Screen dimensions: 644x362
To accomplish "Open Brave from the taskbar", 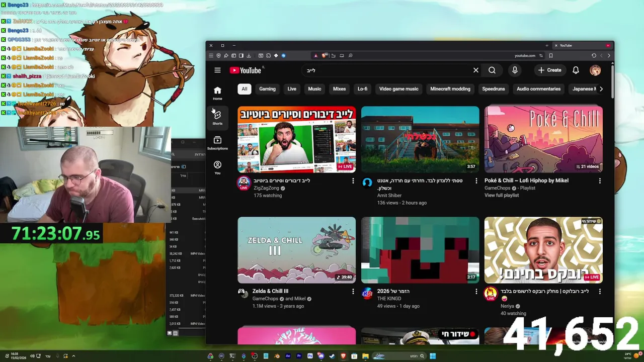I will coord(343,356).
